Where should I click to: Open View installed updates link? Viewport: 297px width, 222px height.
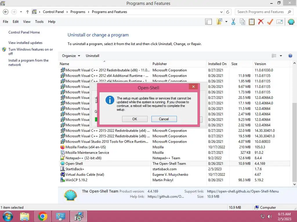click(26, 43)
